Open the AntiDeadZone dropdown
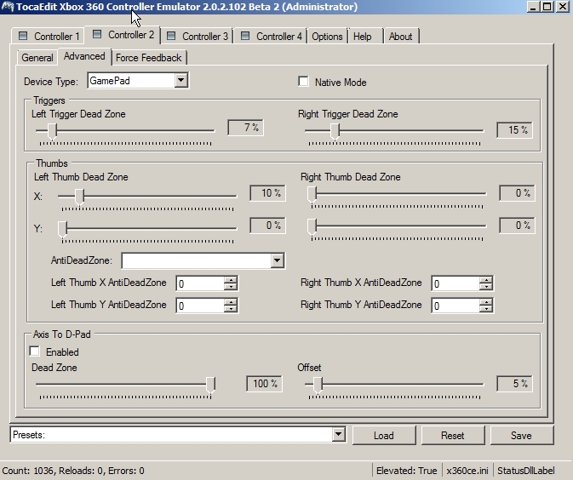The image size is (573, 480). (x=277, y=260)
